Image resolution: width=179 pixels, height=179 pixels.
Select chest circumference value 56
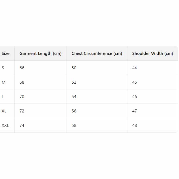(x=74, y=111)
